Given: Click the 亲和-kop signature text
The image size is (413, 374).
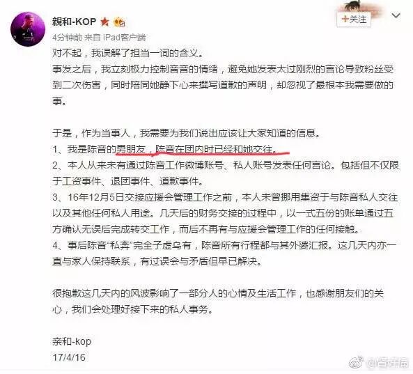Looking at the screenshot, I should (72, 341).
